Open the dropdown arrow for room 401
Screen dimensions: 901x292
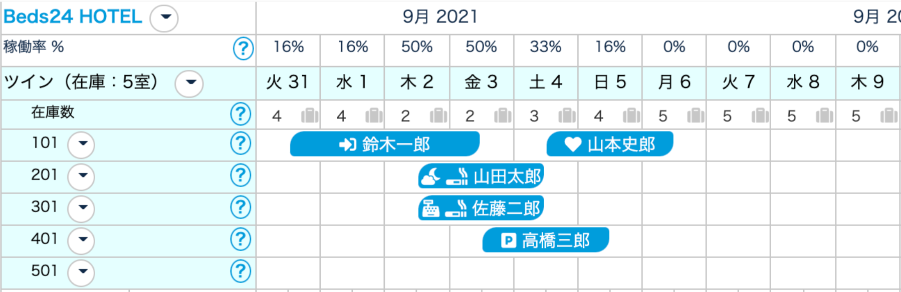tap(81, 240)
